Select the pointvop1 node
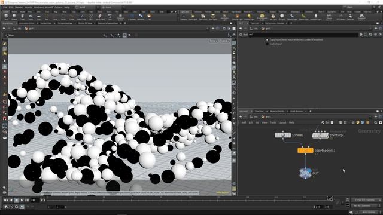This screenshot has width=383, height=215. click(320, 135)
